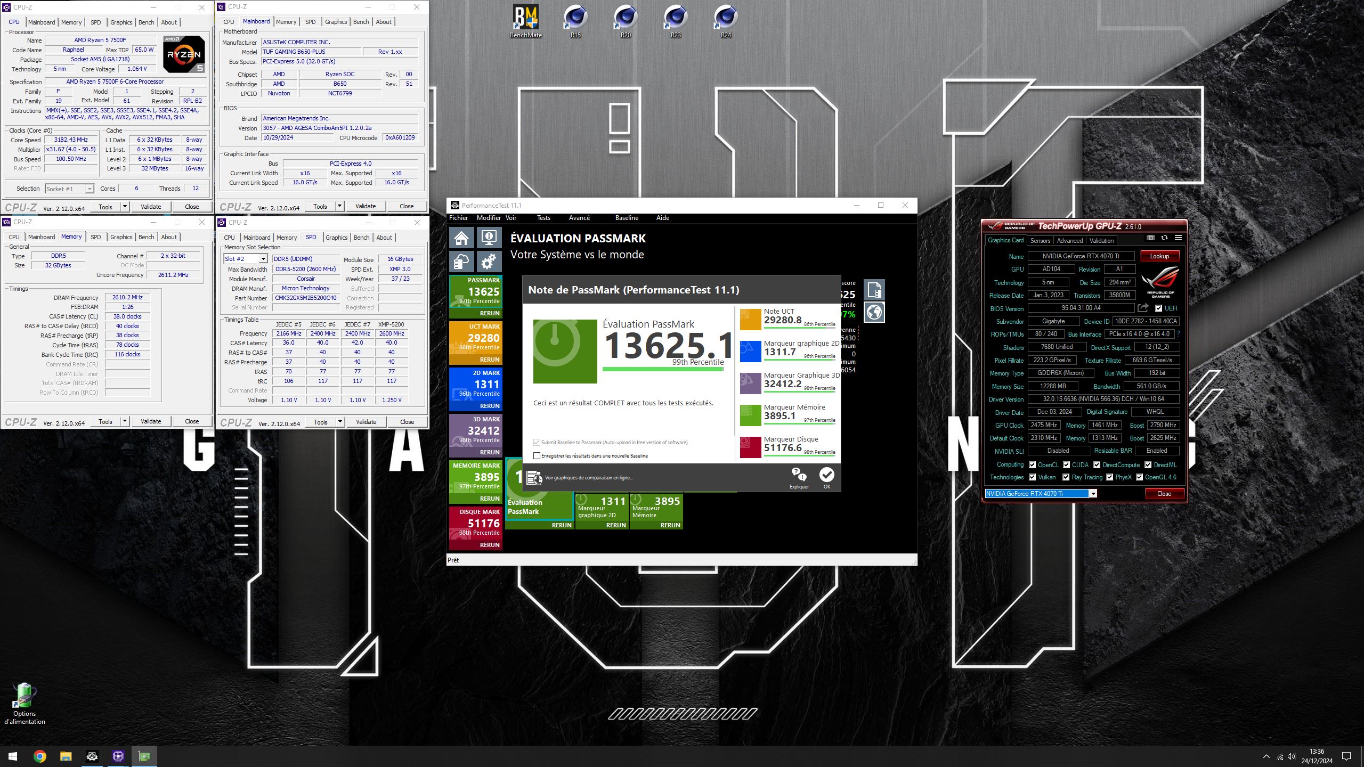
Task: Open the CPU-Z taskbar icon
Action: pos(118,756)
